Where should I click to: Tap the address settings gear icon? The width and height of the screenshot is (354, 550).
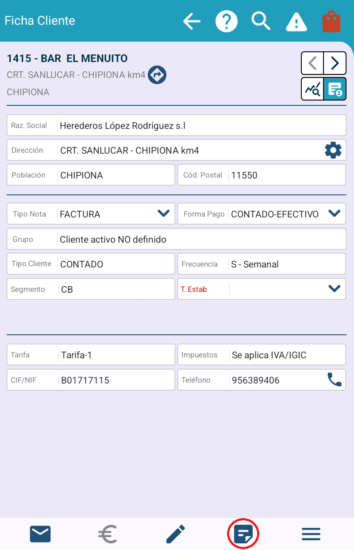tap(333, 151)
